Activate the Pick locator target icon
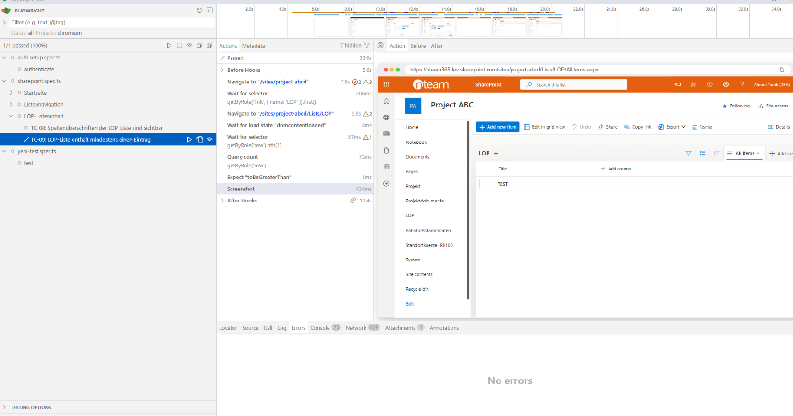793x416 pixels. pos(380,46)
